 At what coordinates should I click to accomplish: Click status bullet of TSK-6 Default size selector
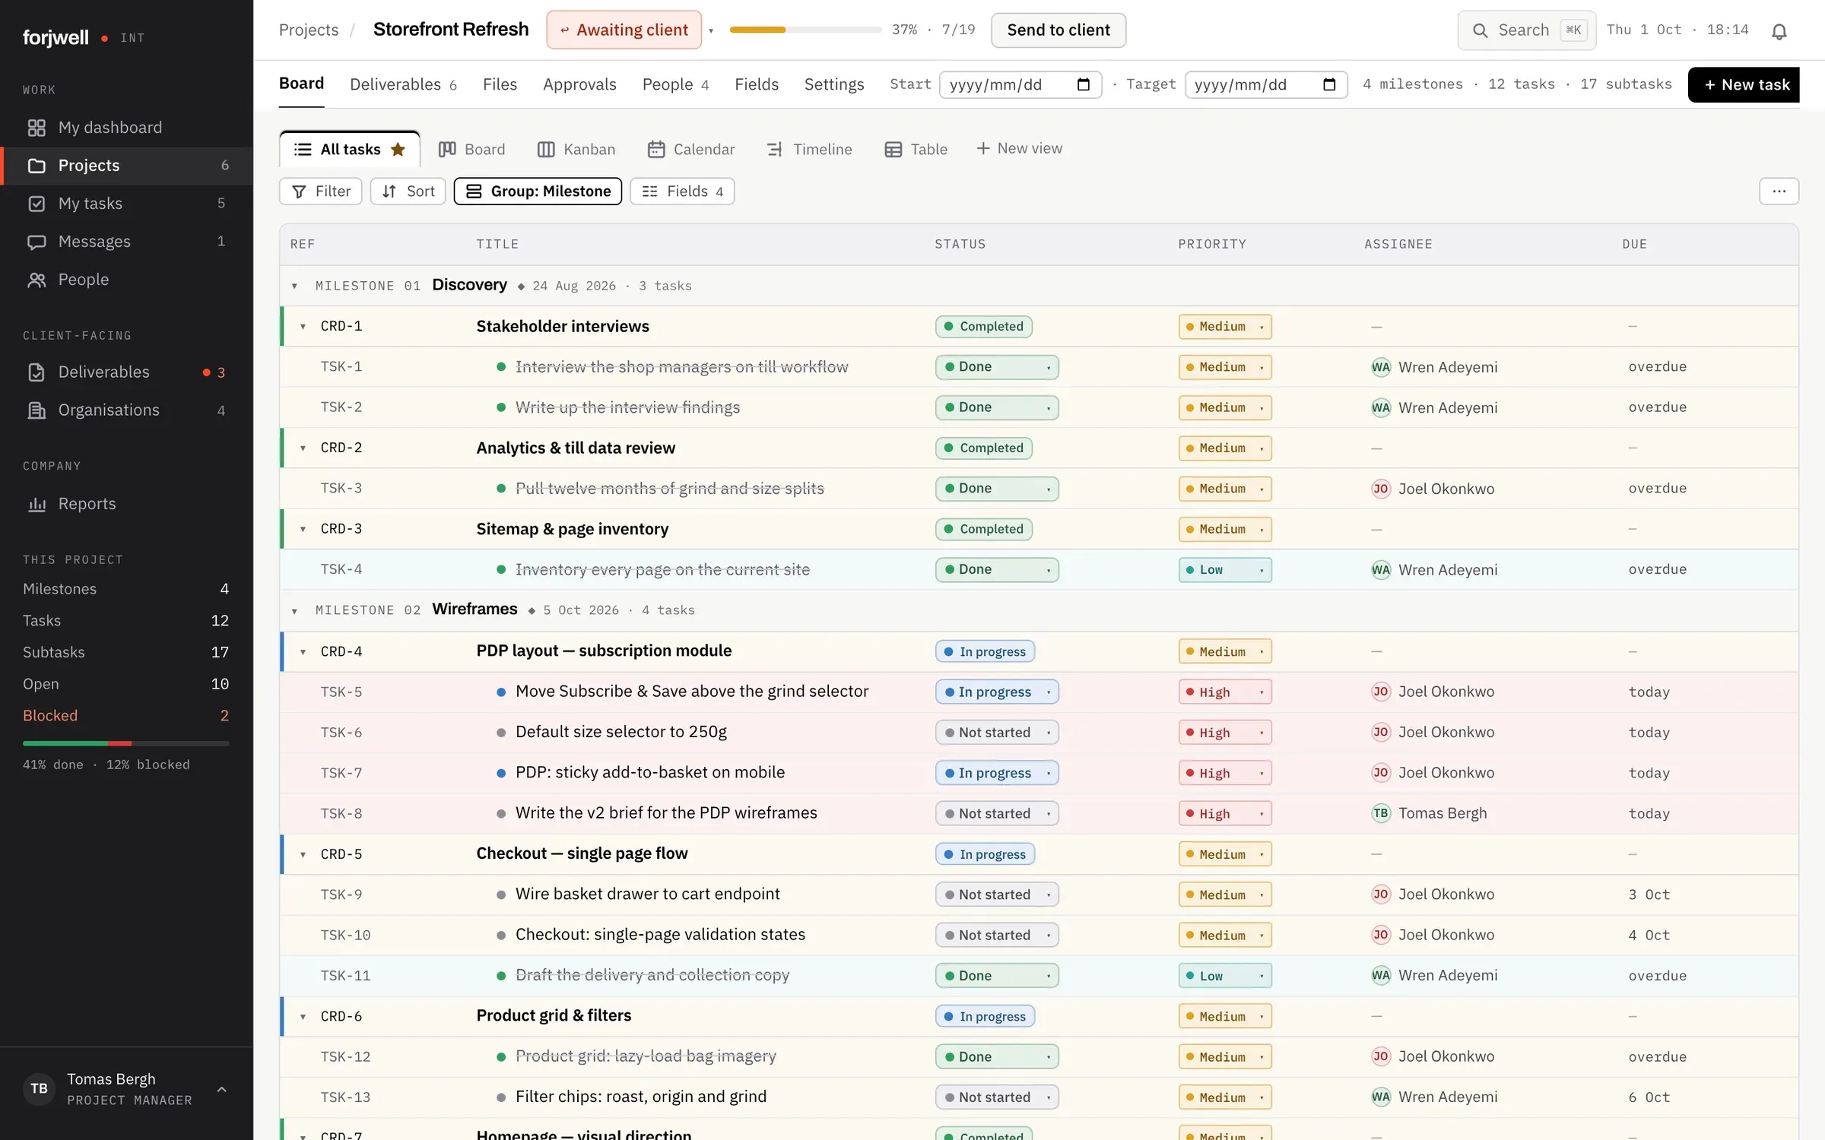(501, 733)
